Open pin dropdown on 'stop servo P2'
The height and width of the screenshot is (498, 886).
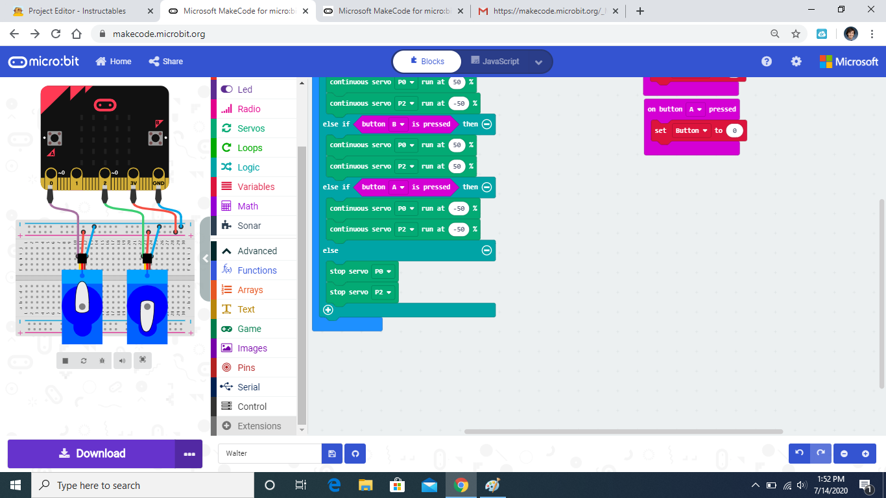pos(383,292)
